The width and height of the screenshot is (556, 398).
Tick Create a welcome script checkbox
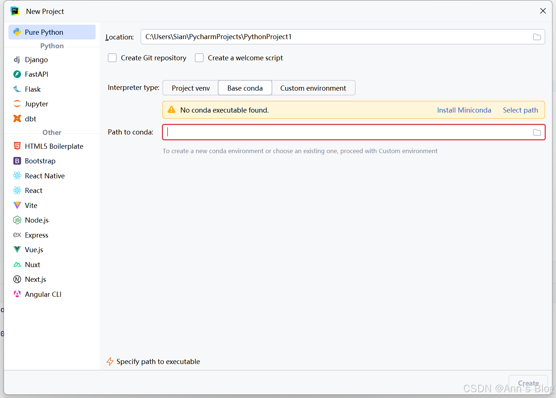point(199,58)
